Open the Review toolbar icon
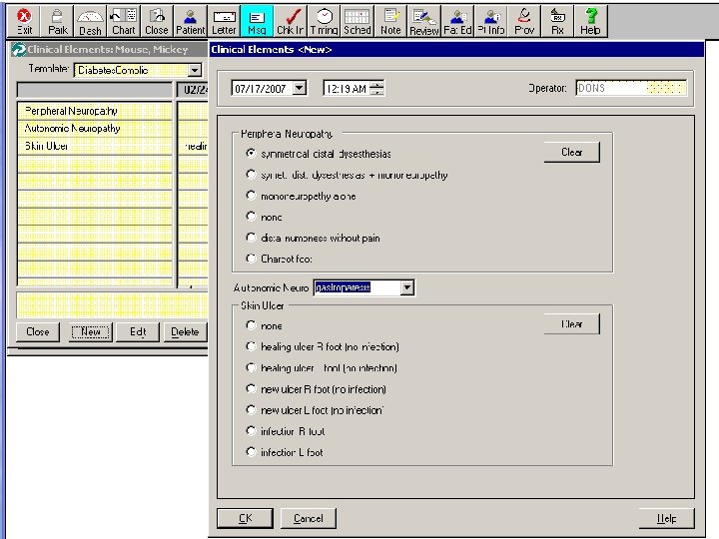 [x=424, y=22]
